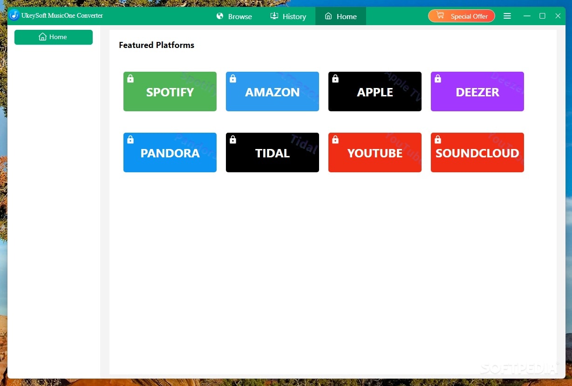The height and width of the screenshot is (386, 572).
Task: Select the Amazon platform tile
Action: (272, 92)
